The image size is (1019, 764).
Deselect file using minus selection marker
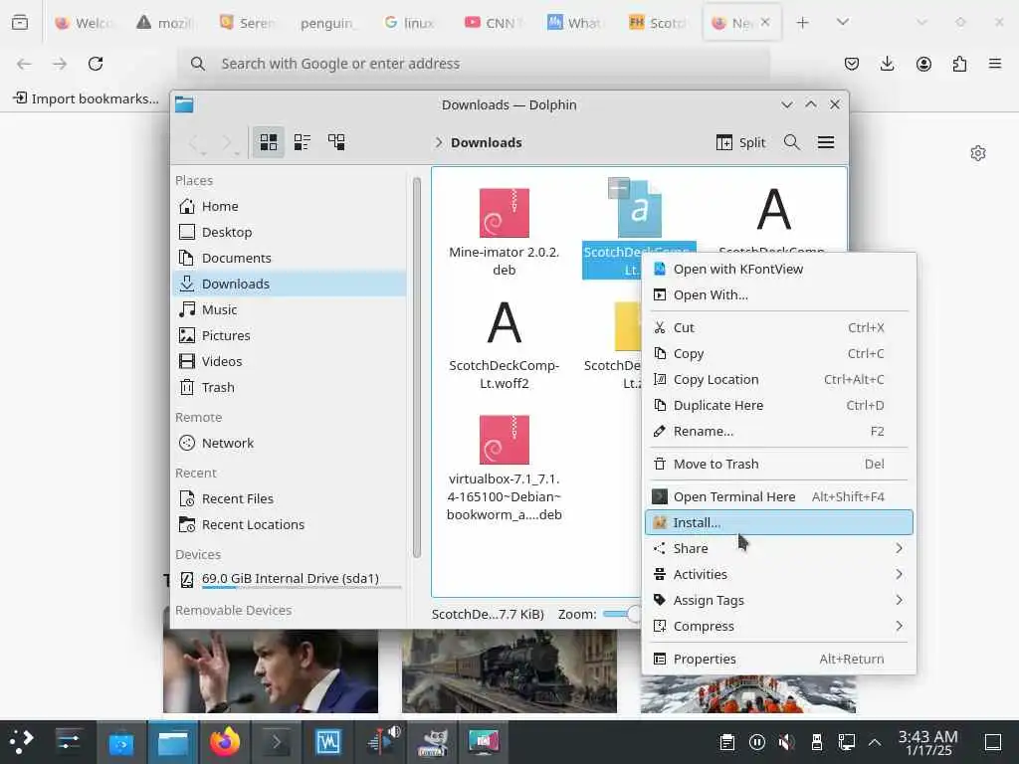click(x=619, y=188)
